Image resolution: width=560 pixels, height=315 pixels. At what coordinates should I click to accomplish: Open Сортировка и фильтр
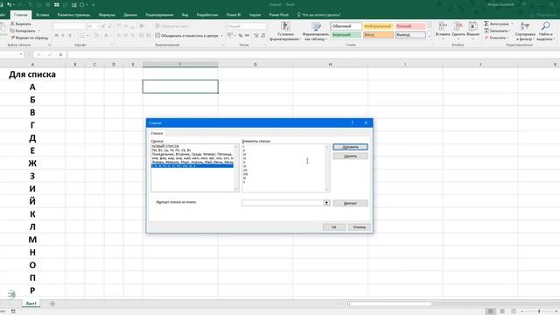[x=525, y=31]
